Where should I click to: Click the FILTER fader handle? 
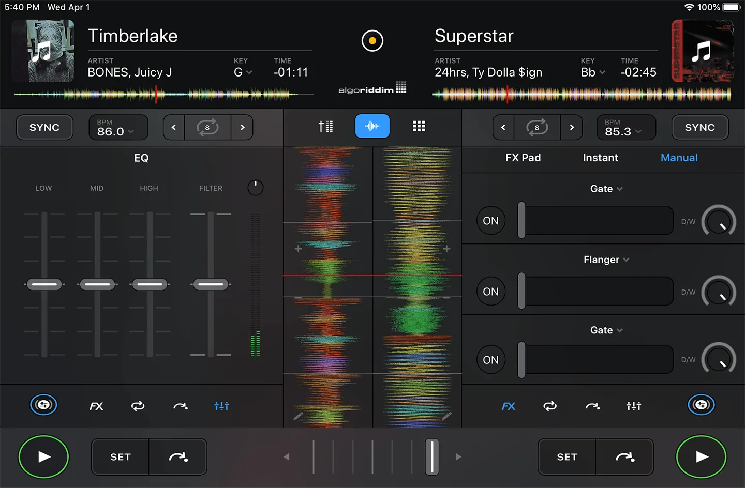211,284
